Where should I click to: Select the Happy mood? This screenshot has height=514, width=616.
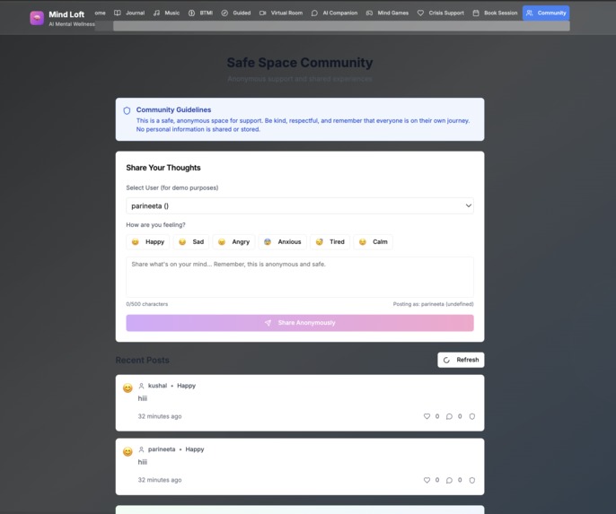click(x=148, y=241)
